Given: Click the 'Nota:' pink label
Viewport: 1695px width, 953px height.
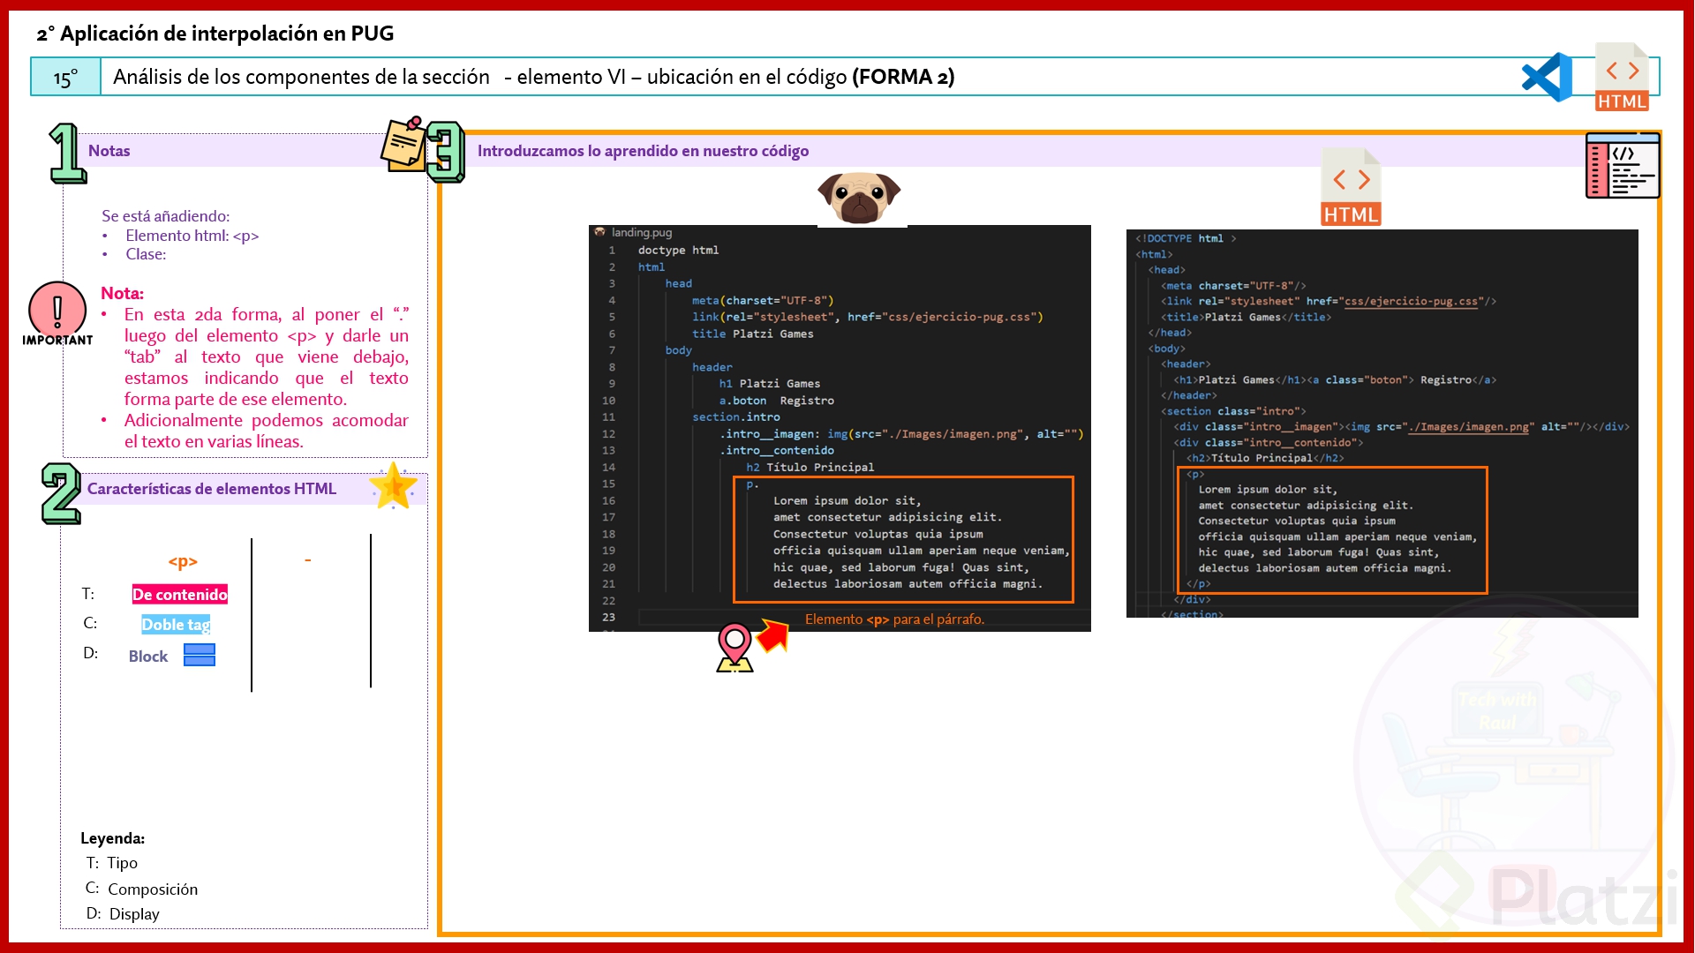Looking at the screenshot, I should (122, 293).
